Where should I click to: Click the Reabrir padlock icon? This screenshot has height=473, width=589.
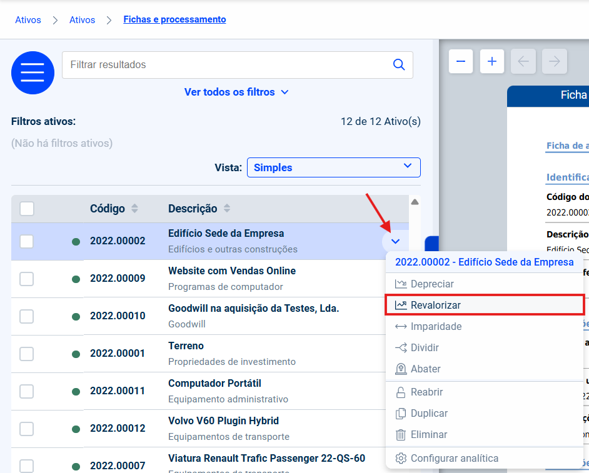401,392
